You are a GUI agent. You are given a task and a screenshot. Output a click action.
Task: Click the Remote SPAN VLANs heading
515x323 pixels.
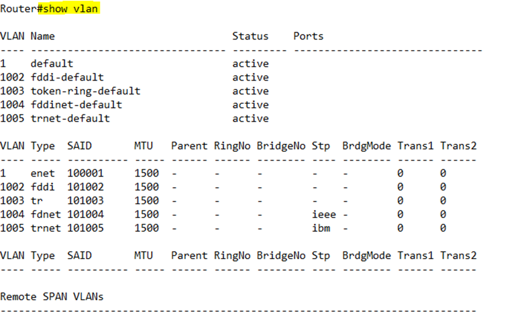tap(52, 297)
